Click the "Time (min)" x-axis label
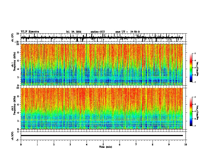Image resolution: width=209 pixels, height=162 pixels. pyautogui.click(x=106, y=147)
